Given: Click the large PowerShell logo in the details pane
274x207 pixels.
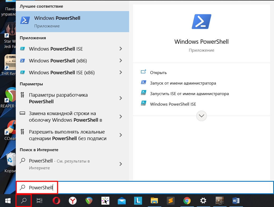Looking at the screenshot, I should click(x=202, y=22).
